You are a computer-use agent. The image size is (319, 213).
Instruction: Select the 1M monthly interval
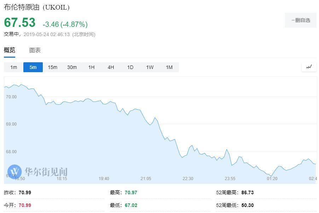169,67
